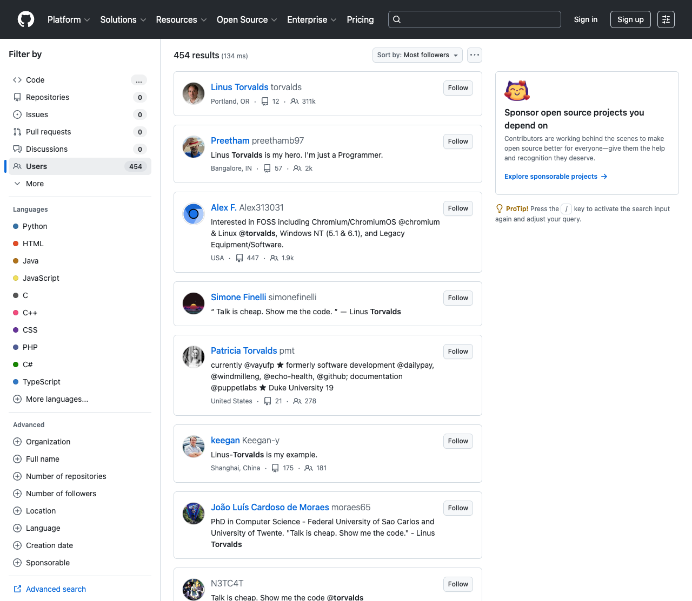692x601 pixels.
Task: Filter by JavaScript language
Action: point(80,278)
